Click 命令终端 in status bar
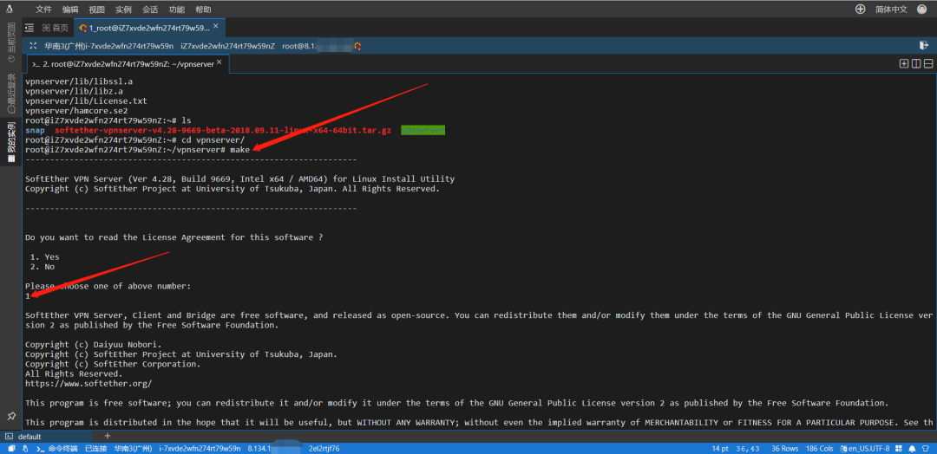This screenshot has width=937, height=454. coord(58,448)
